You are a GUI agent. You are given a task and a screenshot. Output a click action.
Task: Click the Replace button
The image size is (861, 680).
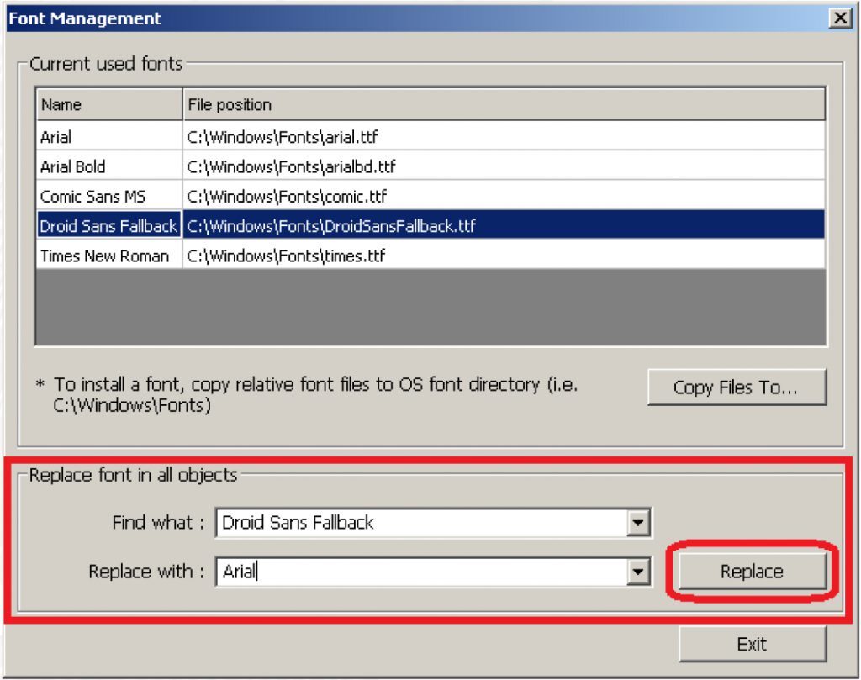tap(753, 572)
